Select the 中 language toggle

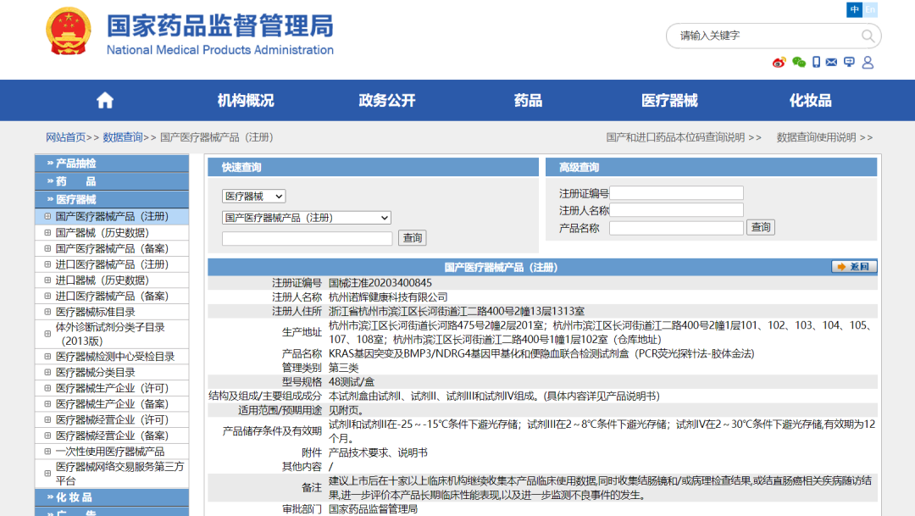pyautogui.click(x=855, y=9)
